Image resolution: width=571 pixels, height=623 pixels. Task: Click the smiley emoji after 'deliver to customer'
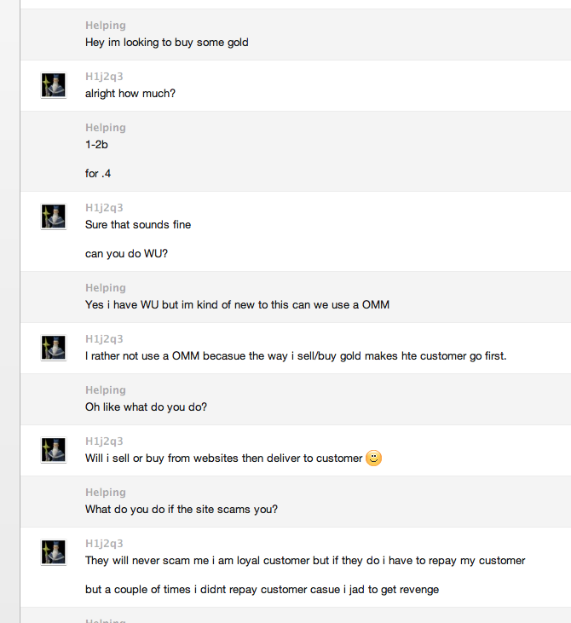[x=373, y=459]
